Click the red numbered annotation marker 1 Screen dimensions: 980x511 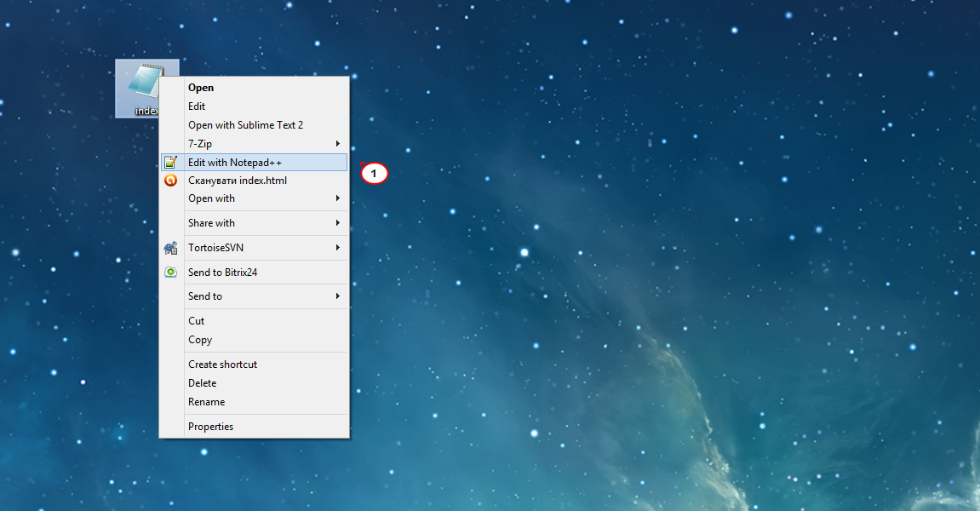pyautogui.click(x=374, y=174)
